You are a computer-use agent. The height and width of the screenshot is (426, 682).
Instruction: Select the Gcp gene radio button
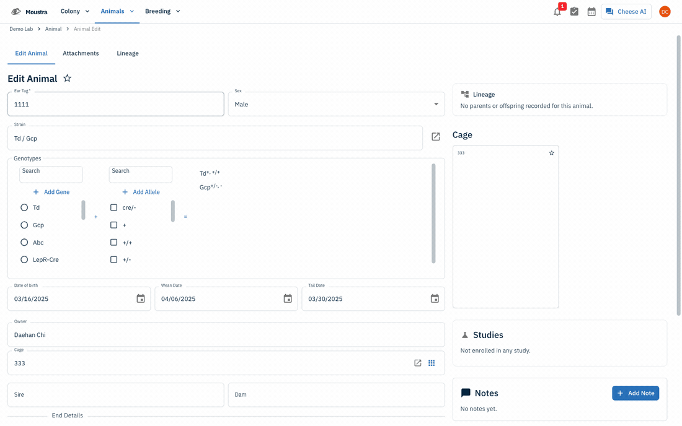pyautogui.click(x=24, y=225)
